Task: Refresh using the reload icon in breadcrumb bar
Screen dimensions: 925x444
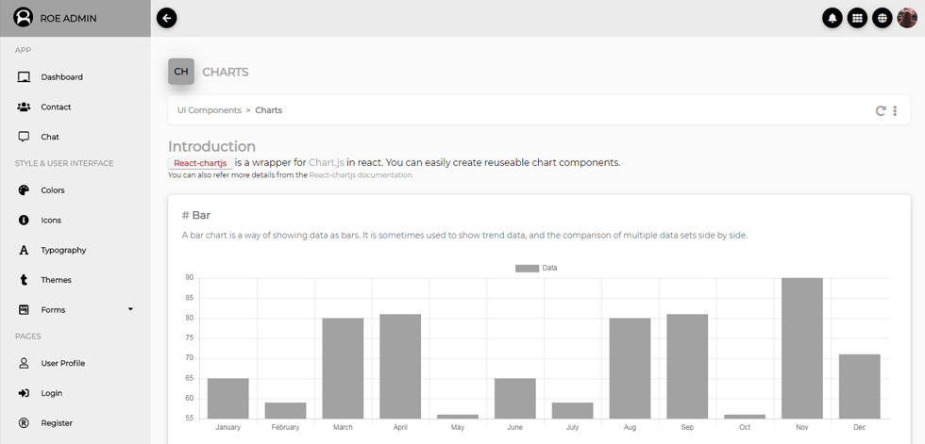Action: pos(880,110)
